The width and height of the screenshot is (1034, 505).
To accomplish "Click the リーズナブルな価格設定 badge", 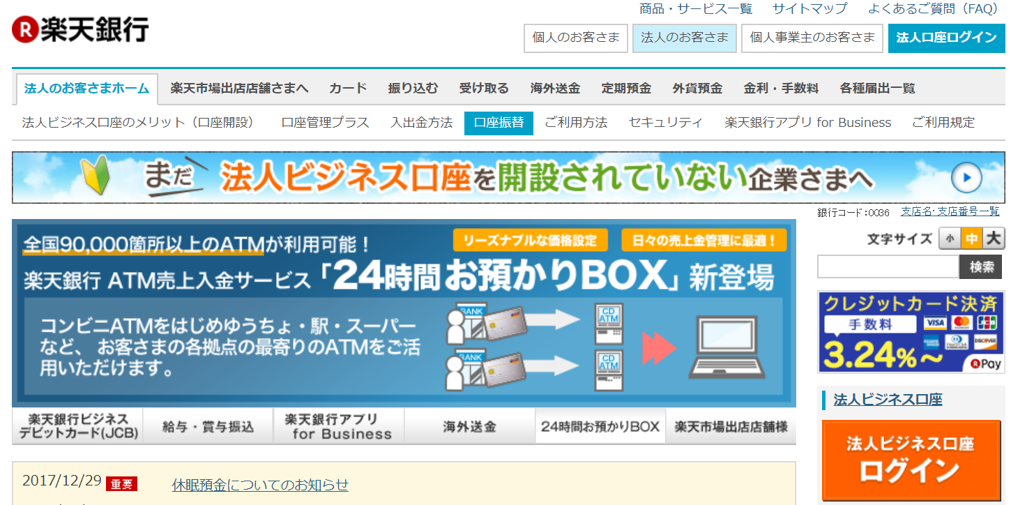I will click(530, 241).
